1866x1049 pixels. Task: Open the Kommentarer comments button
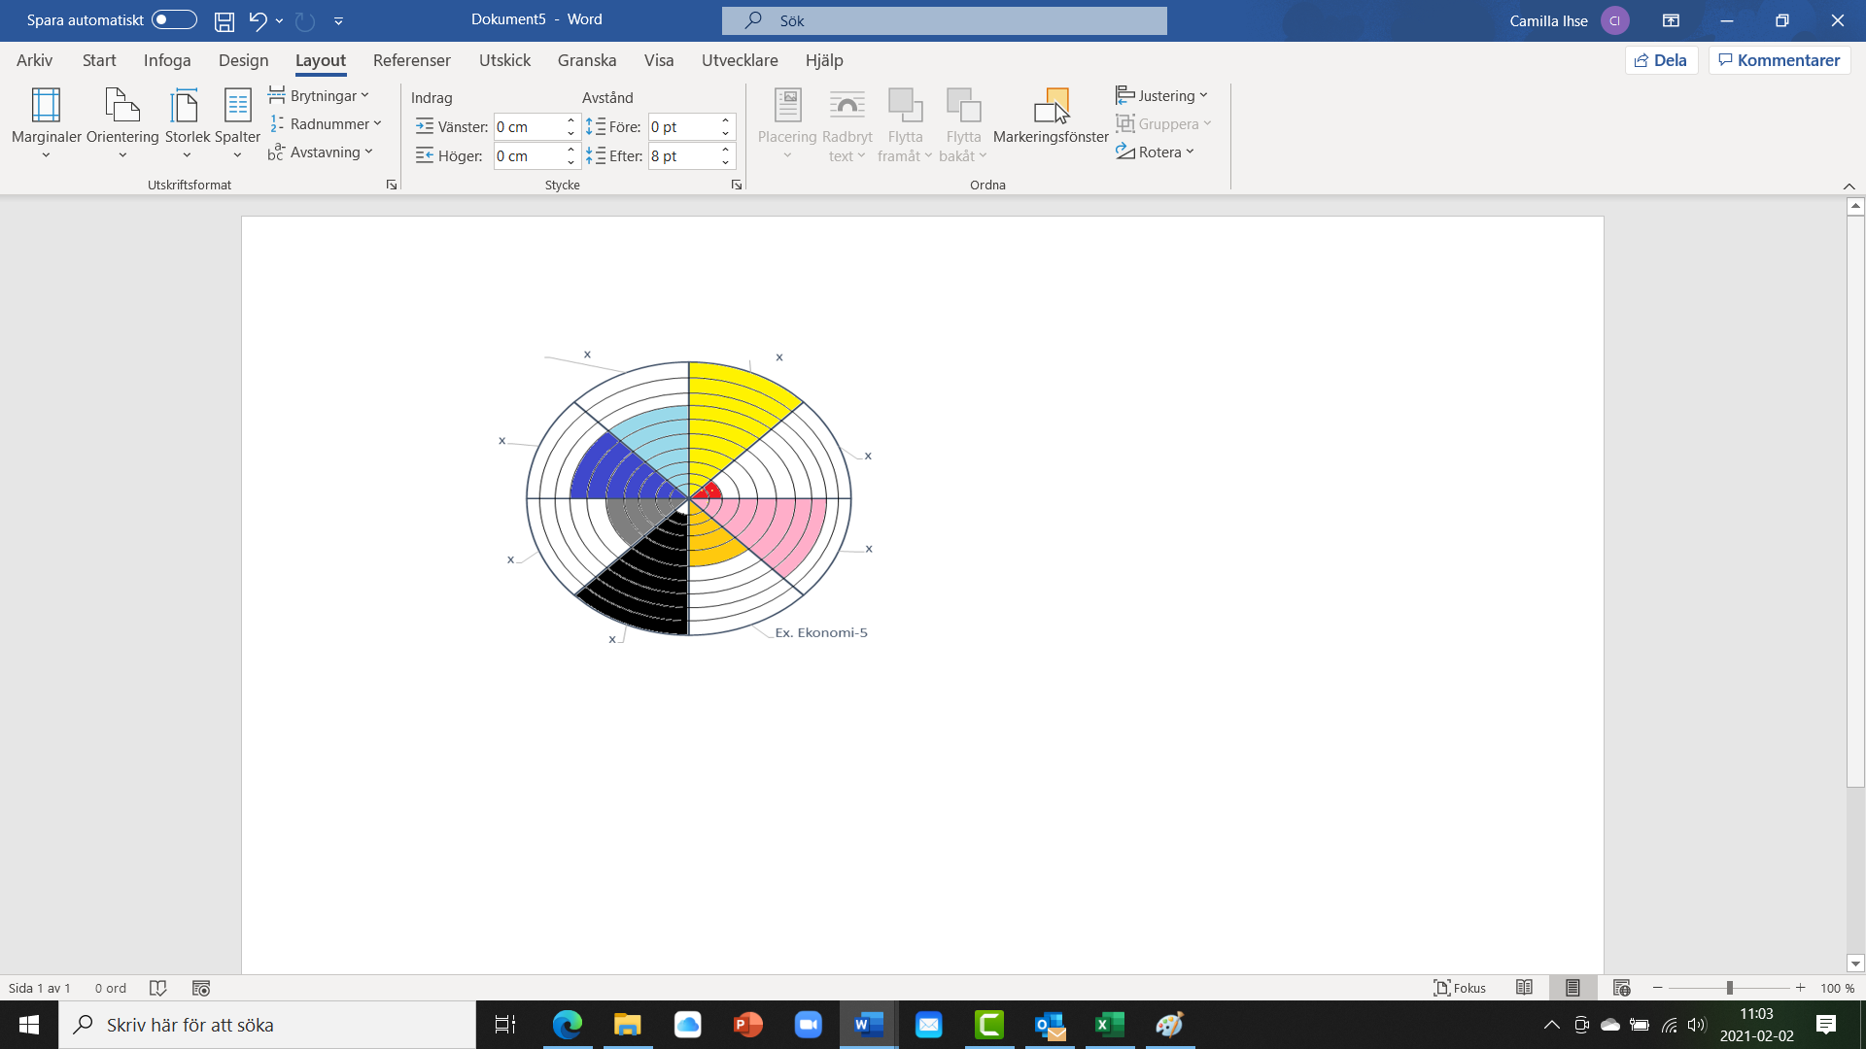[1779, 60]
